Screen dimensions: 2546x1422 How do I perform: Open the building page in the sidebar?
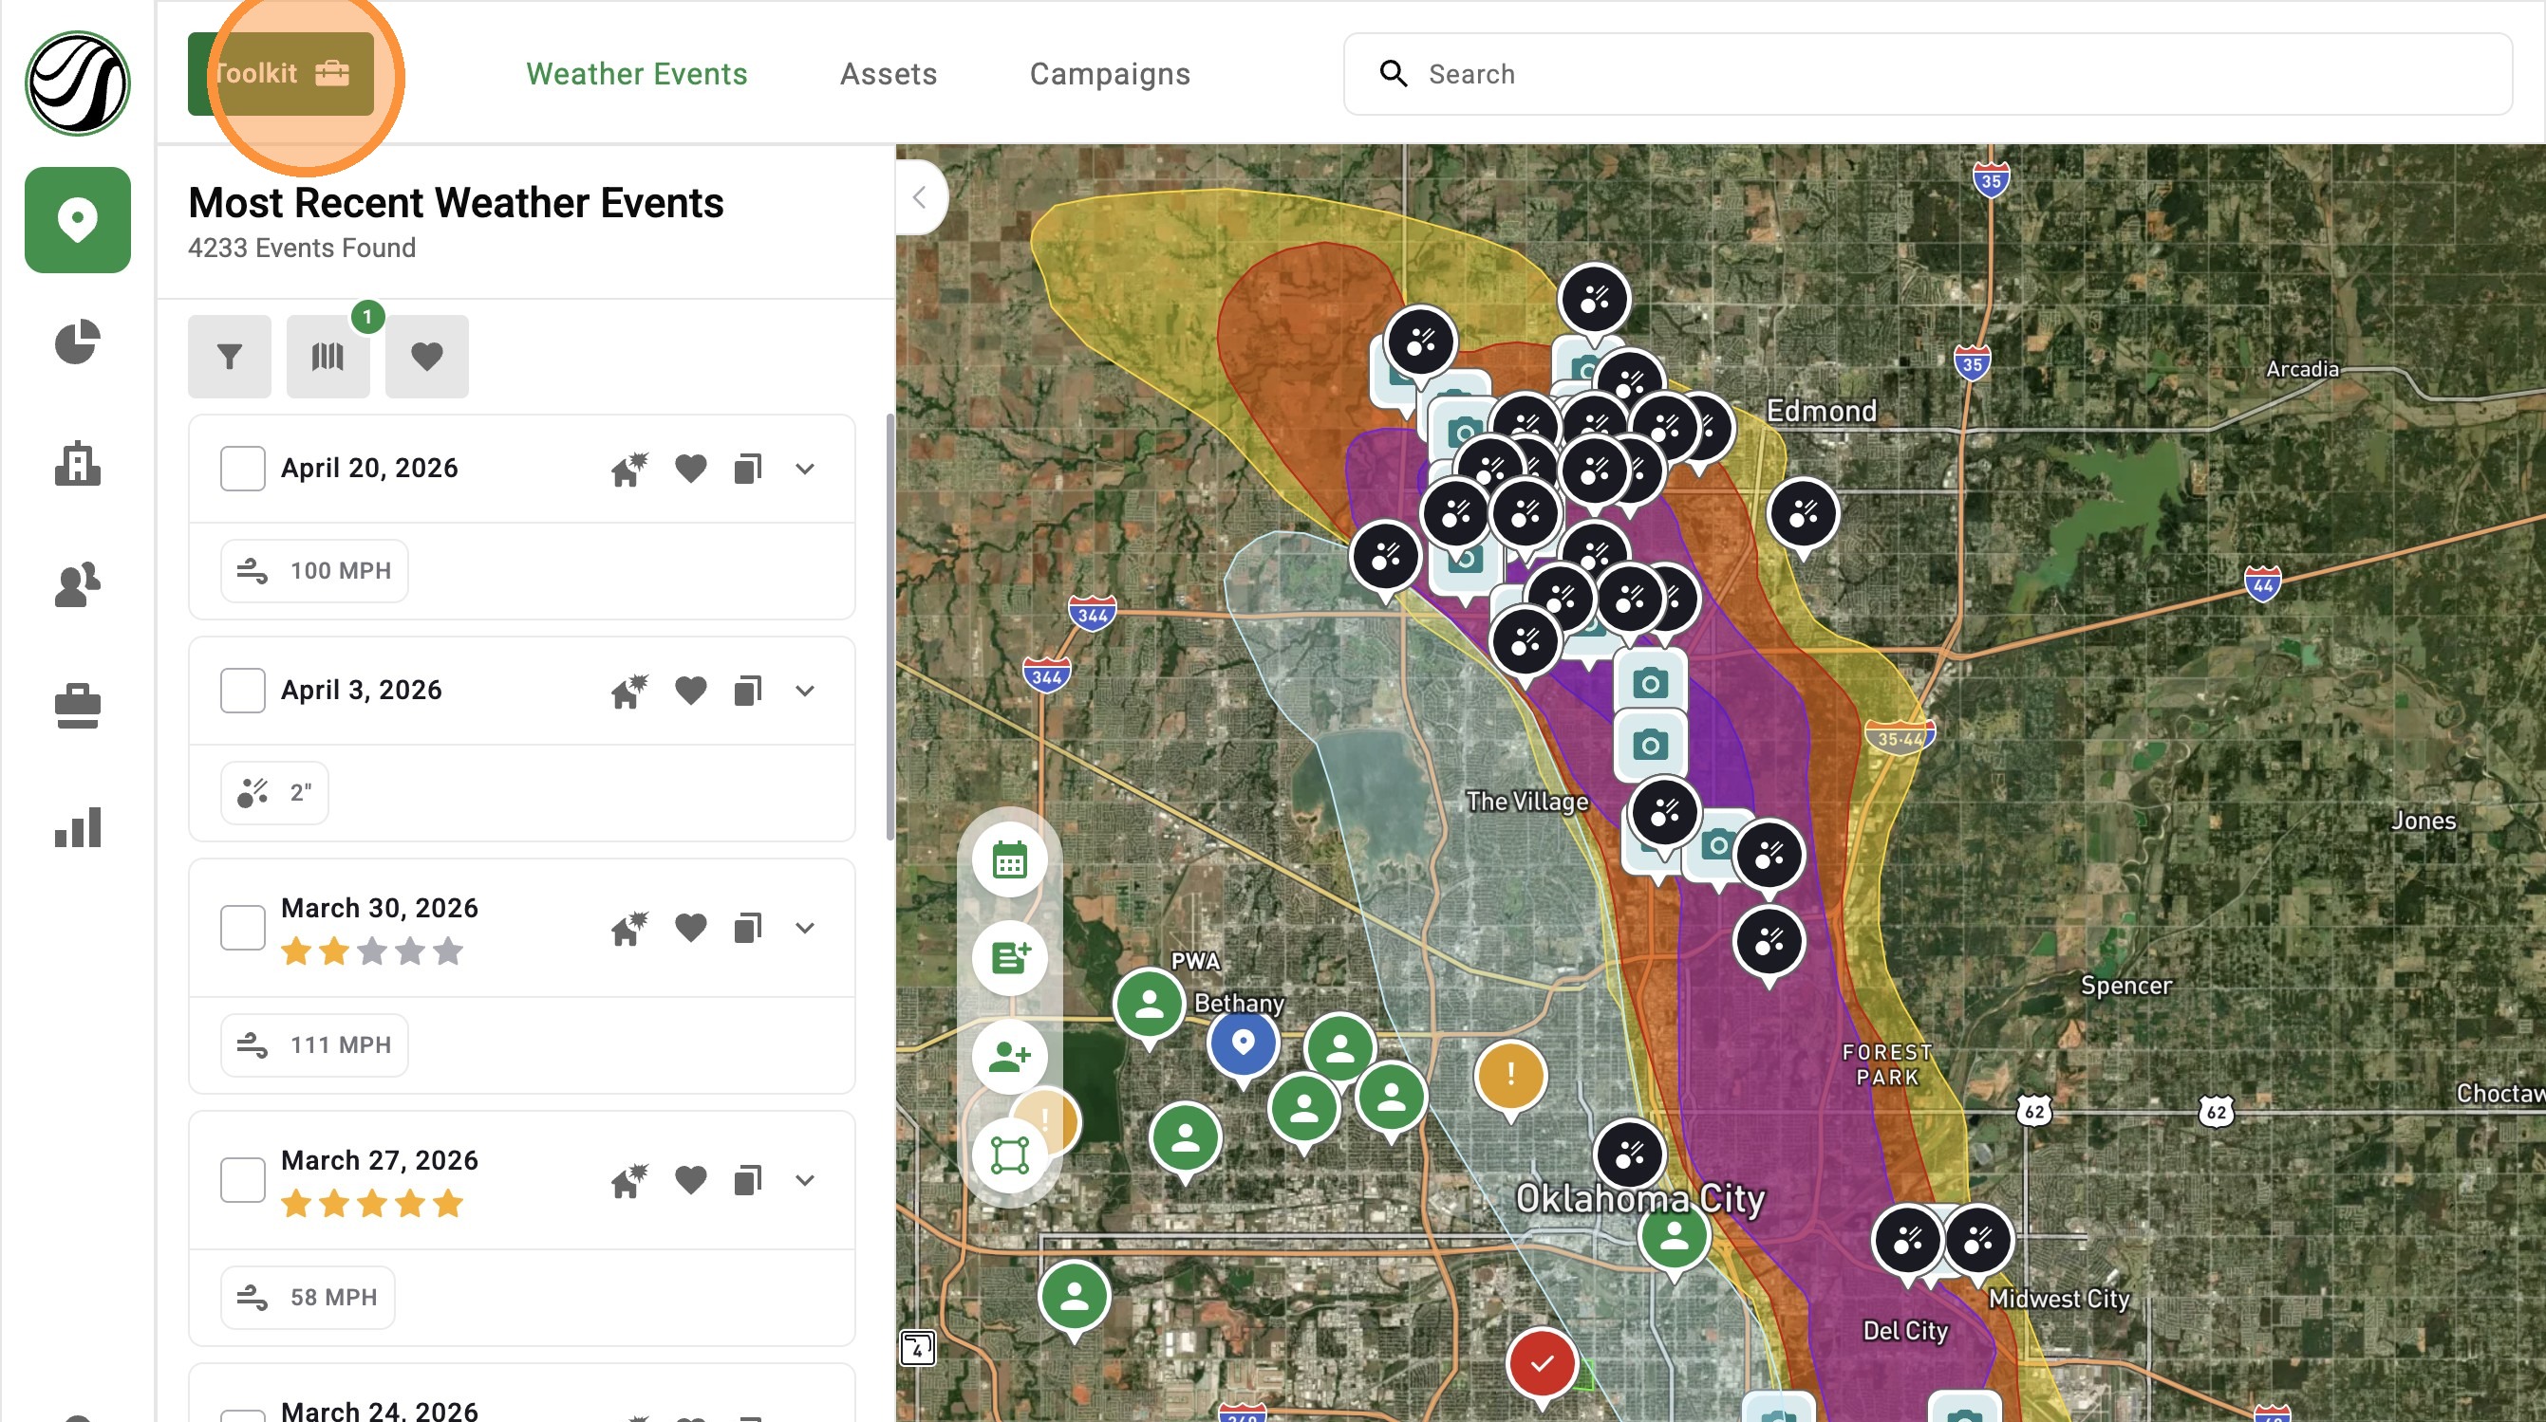(77, 462)
